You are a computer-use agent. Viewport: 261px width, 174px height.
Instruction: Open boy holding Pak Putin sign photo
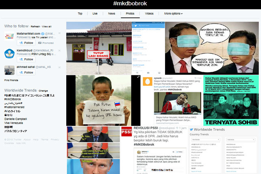coord(103,100)
